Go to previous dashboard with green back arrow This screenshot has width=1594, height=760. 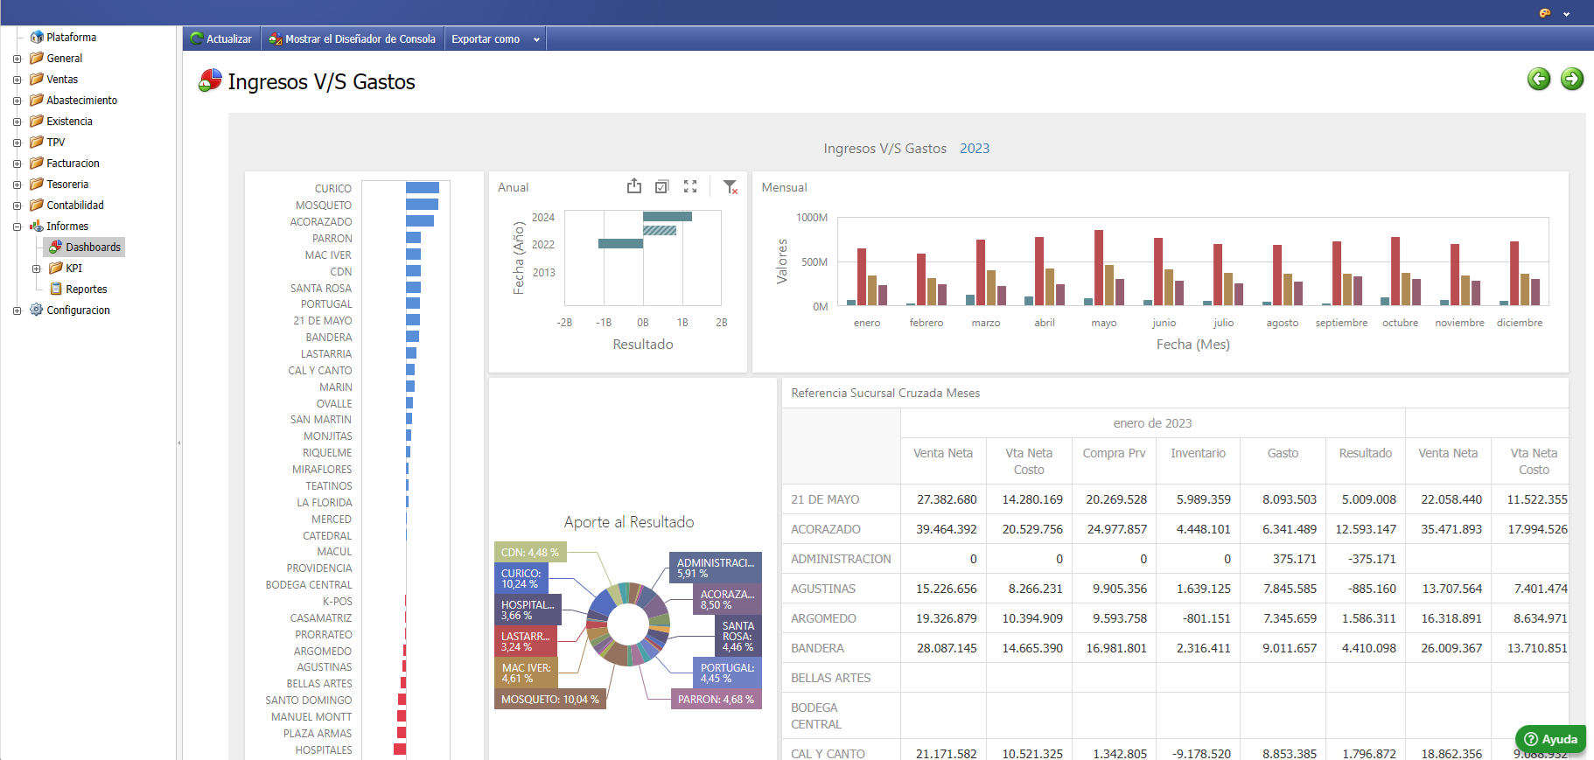tap(1539, 79)
